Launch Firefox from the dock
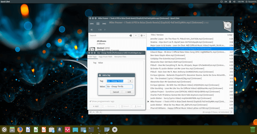The height and width of the screenshot is (134, 257). [20, 130]
